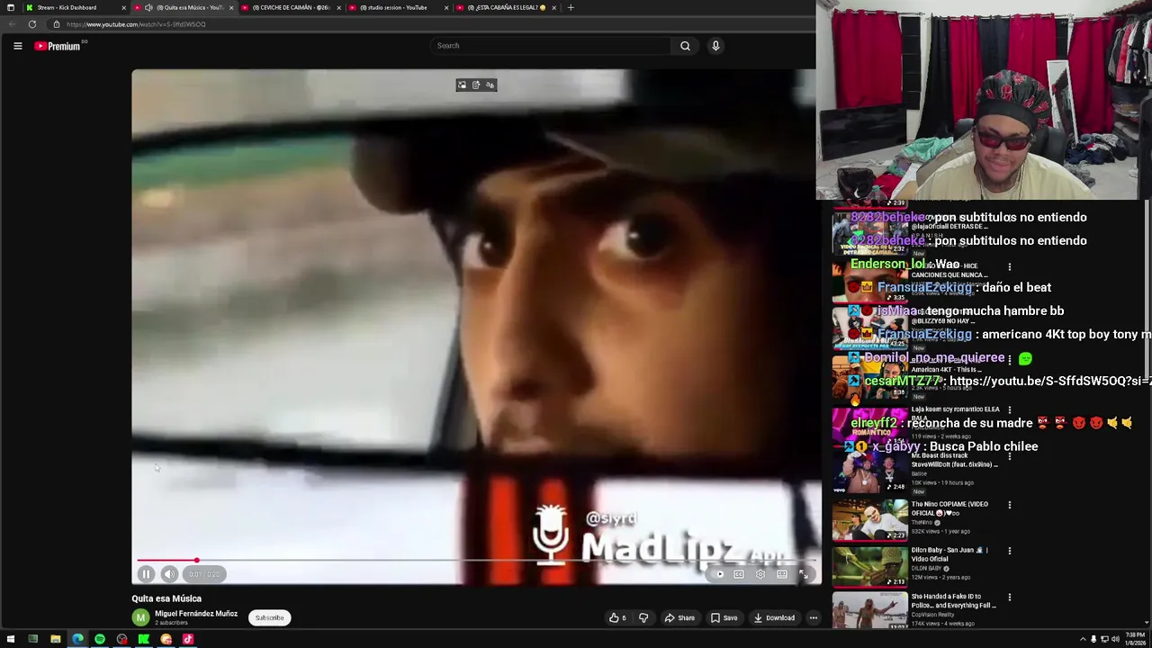Click middle overlay icon atop video
The width and height of the screenshot is (1152, 648).
(476, 85)
